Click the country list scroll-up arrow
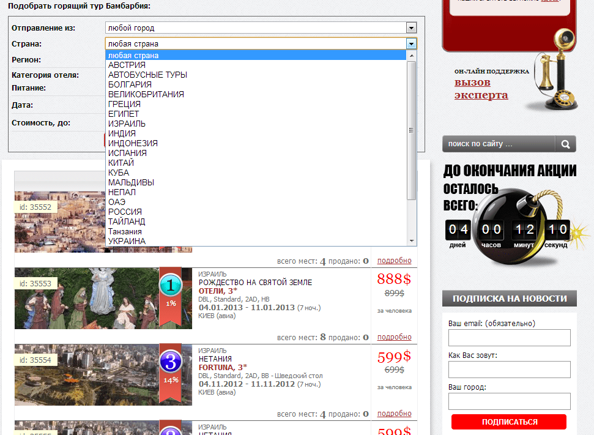 412,55
